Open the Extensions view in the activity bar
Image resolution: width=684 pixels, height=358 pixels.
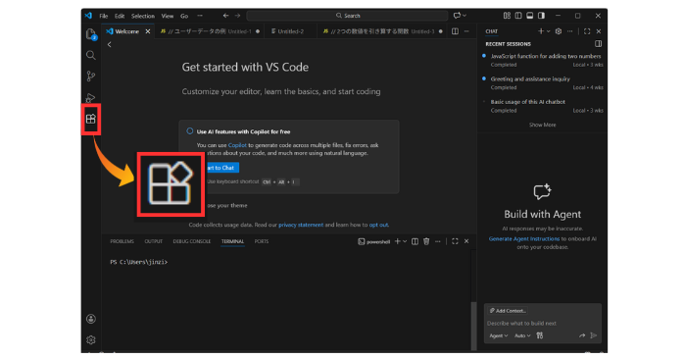click(91, 119)
